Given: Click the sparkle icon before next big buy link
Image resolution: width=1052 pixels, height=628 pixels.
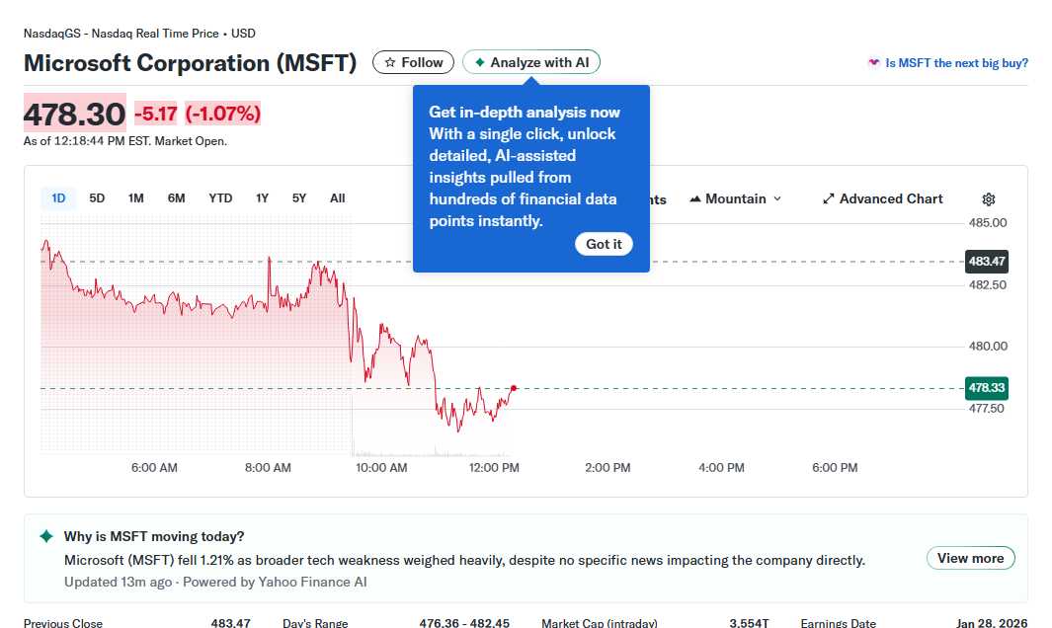Looking at the screenshot, I should (x=873, y=62).
